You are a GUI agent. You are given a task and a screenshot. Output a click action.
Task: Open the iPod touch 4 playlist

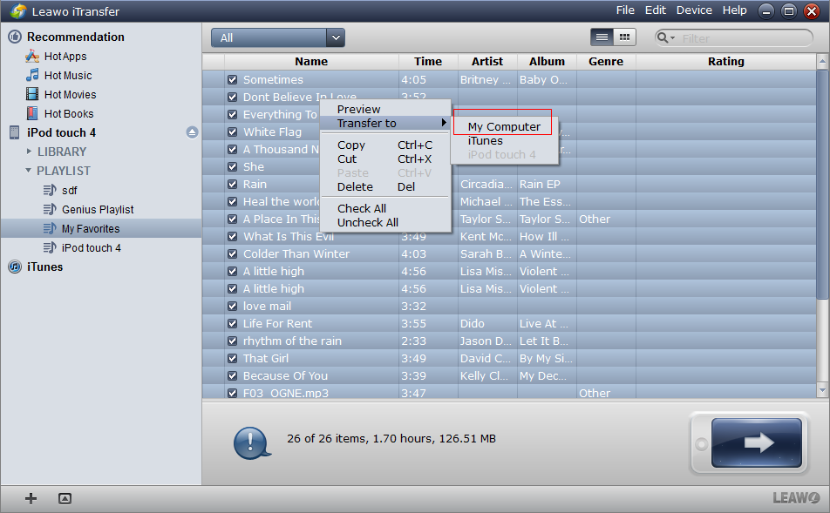(91, 247)
